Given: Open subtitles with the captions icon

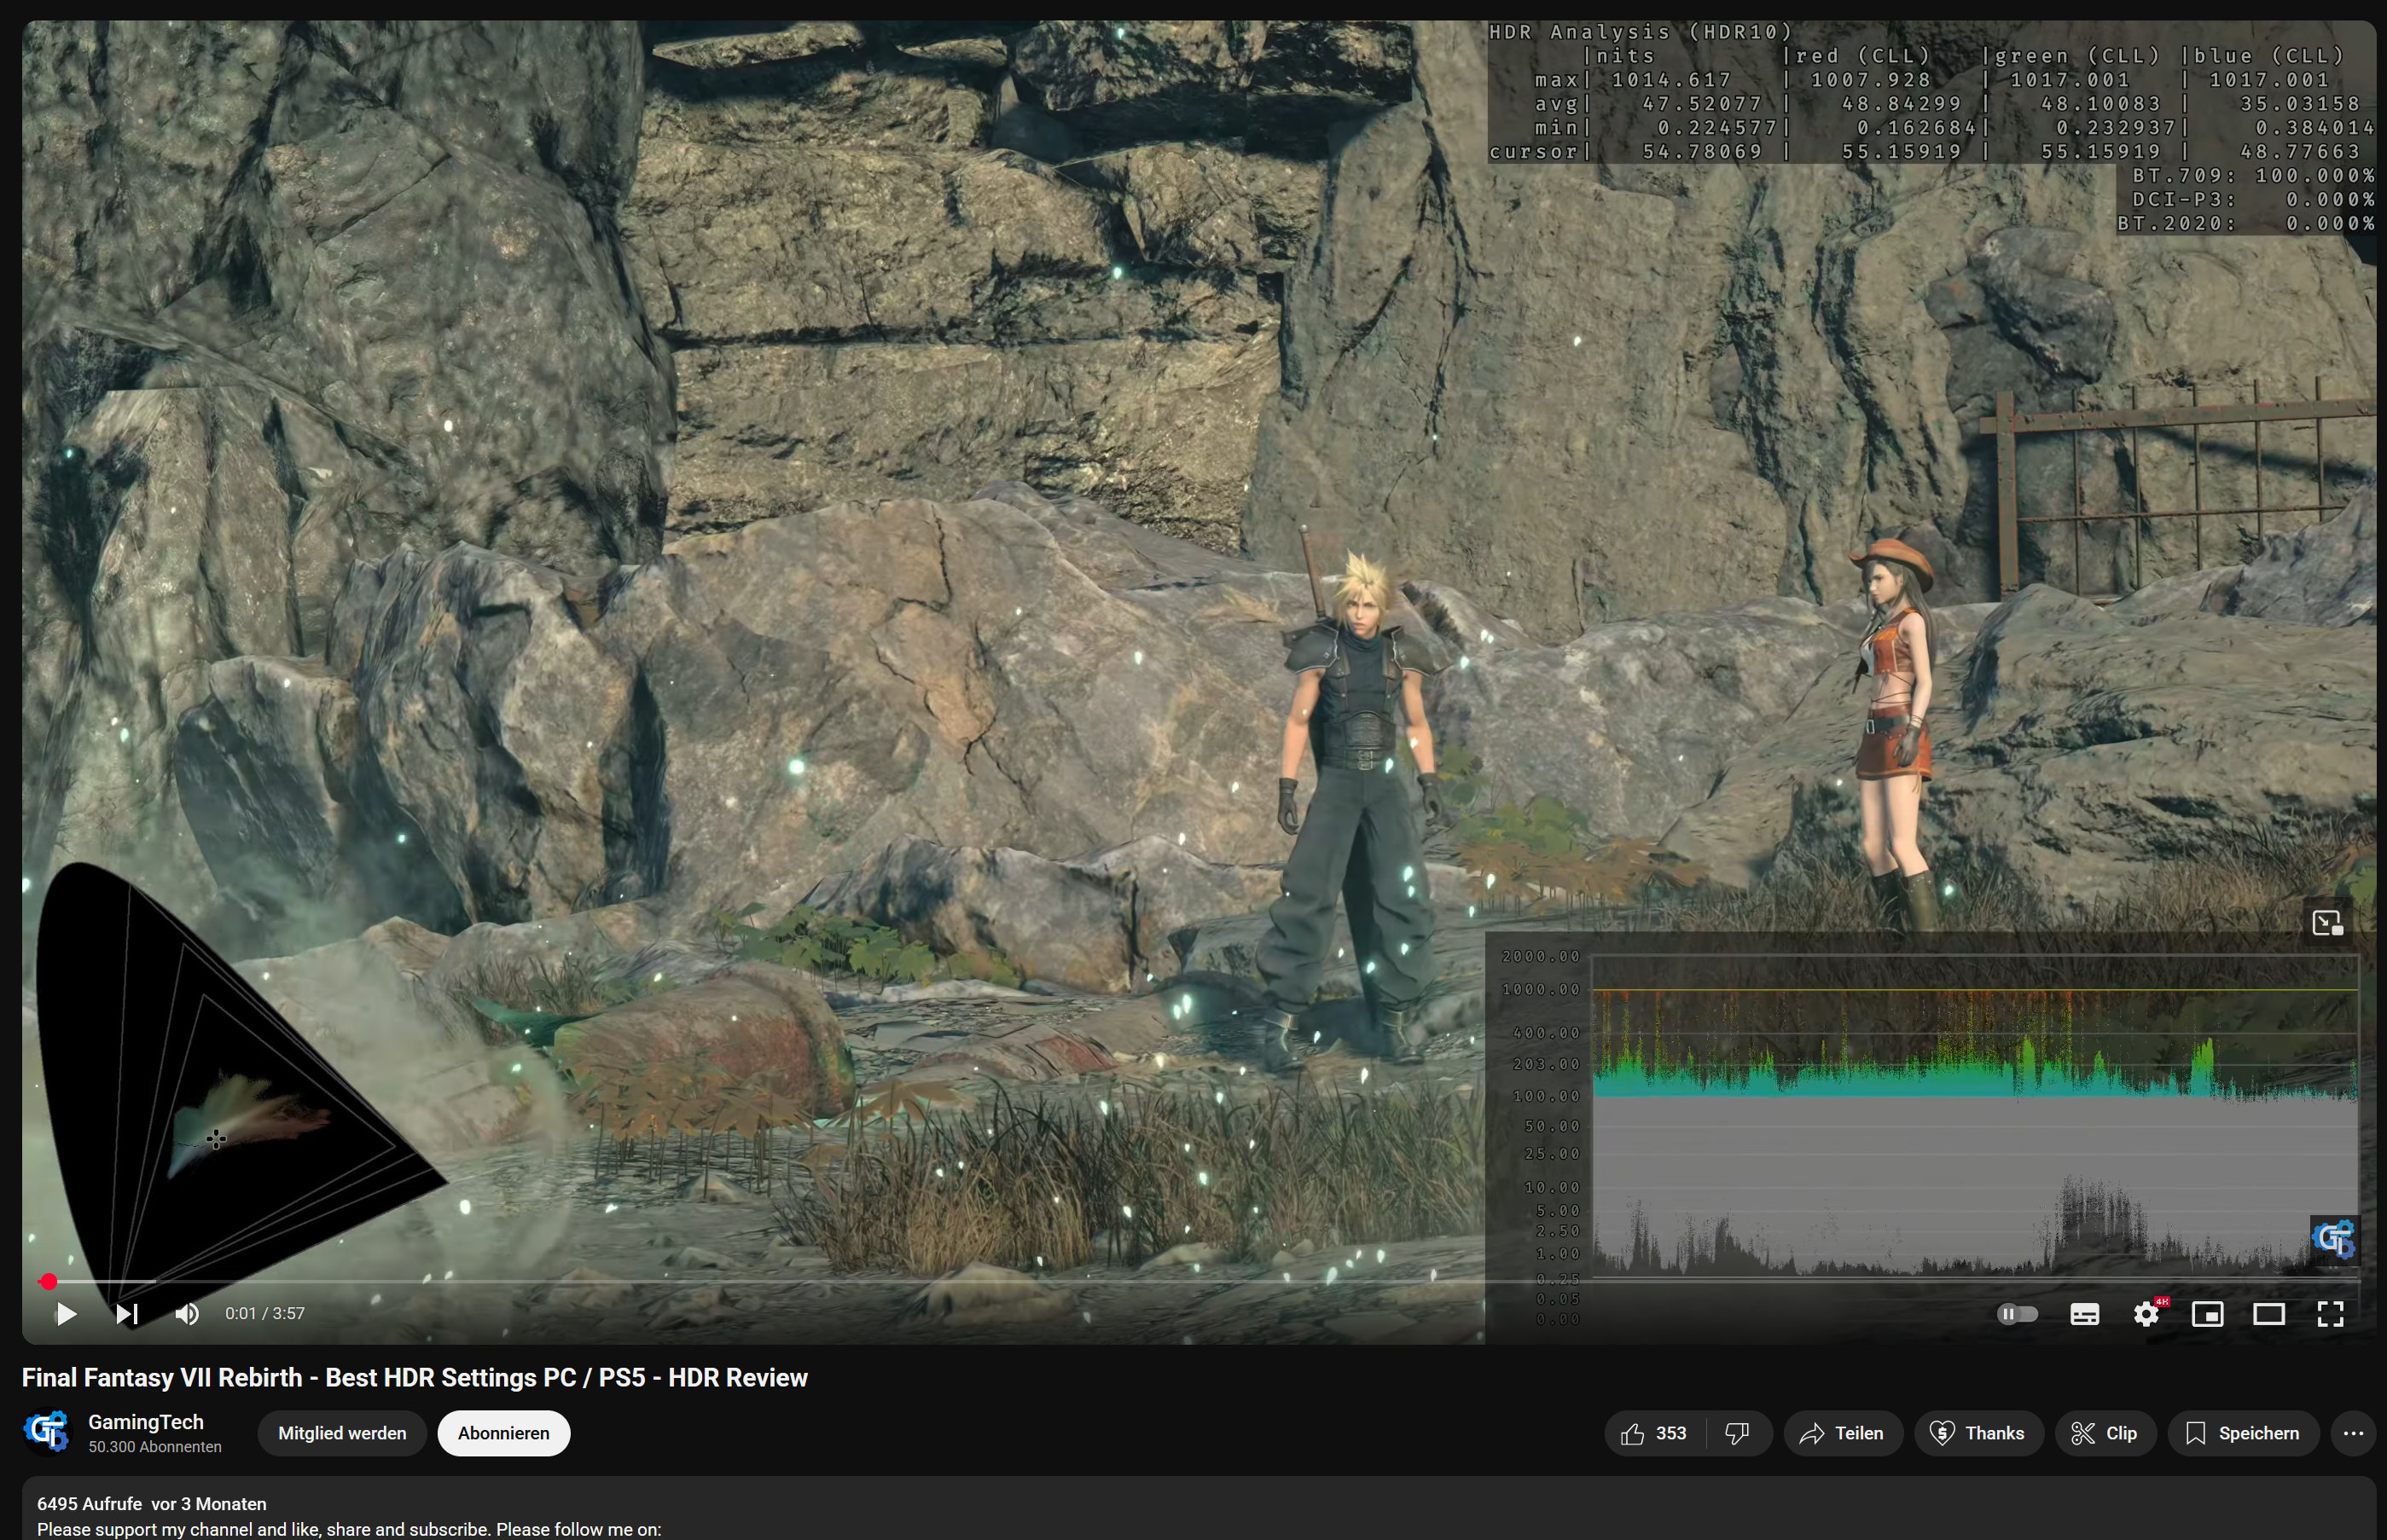Looking at the screenshot, I should 2084,1313.
